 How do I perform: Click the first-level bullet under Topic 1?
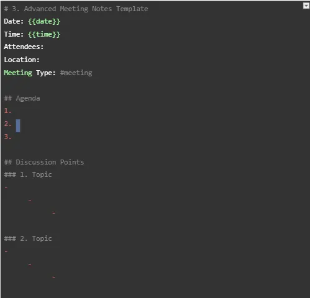point(6,187)
